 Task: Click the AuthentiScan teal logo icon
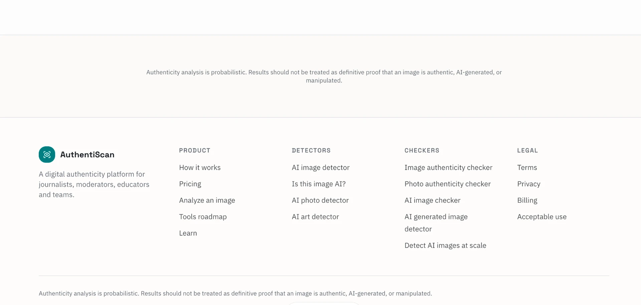point(47,154)
